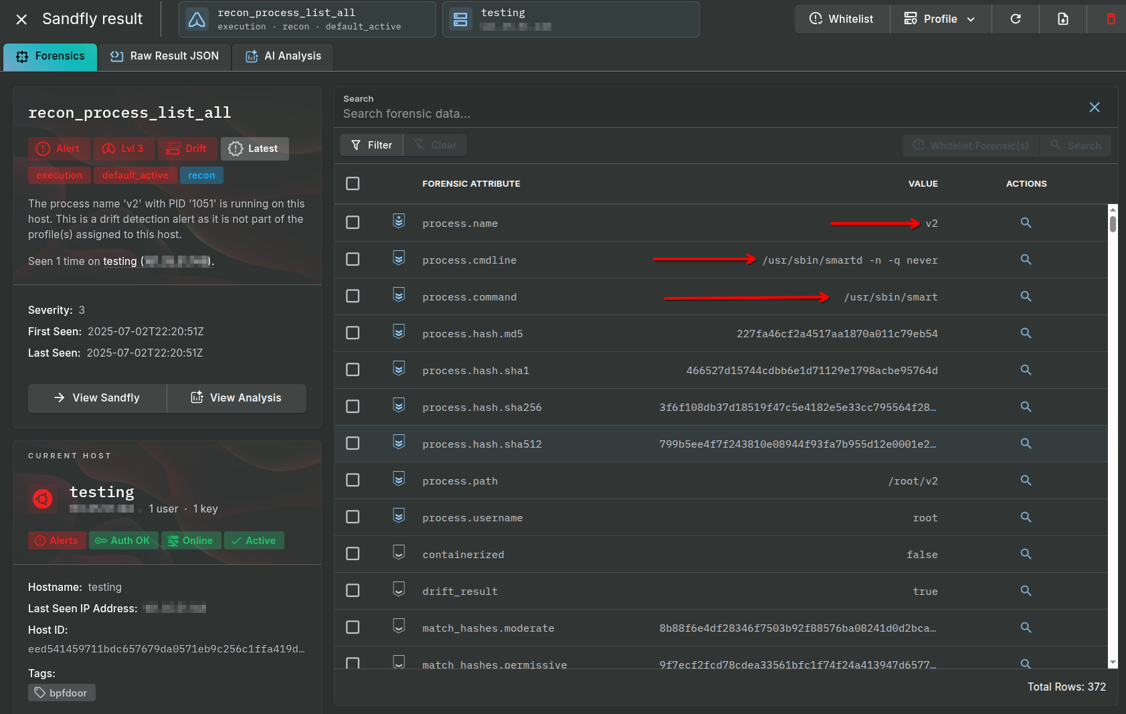The height and width of the screenshot is (714, 1126).
Task: Click shield icon beside process.name
Action: (x=399, y=221)
